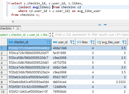The image size is (129, 94).
Task: Click avg_like_user value 2 in row 10
Action: [x=111, y=92]
